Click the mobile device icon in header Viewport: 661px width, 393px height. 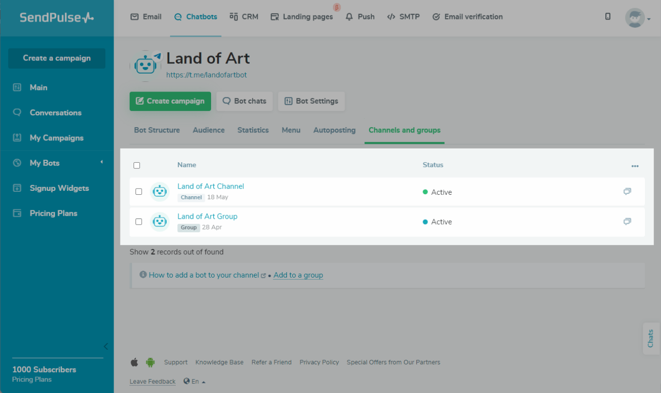pos(608,17)
